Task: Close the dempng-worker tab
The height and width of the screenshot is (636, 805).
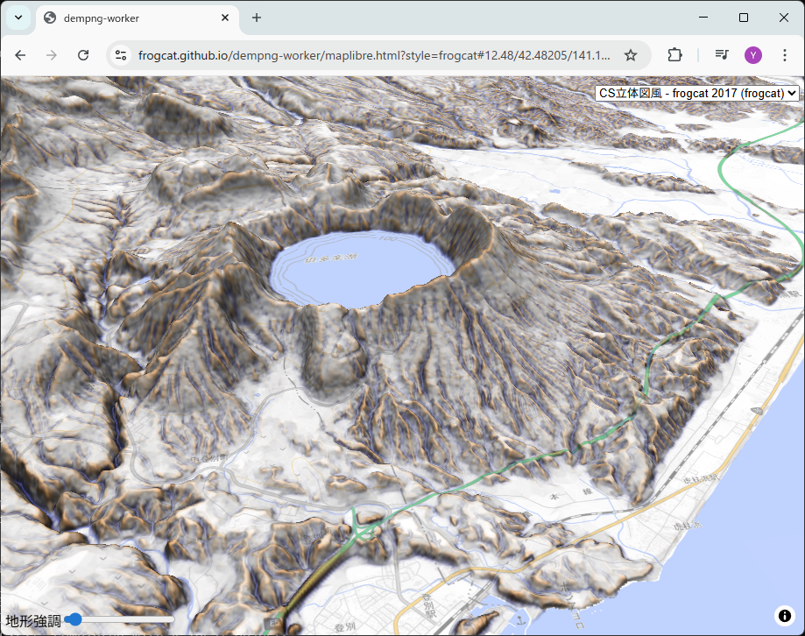Action: pyautogui.click(x=225, y=18)
